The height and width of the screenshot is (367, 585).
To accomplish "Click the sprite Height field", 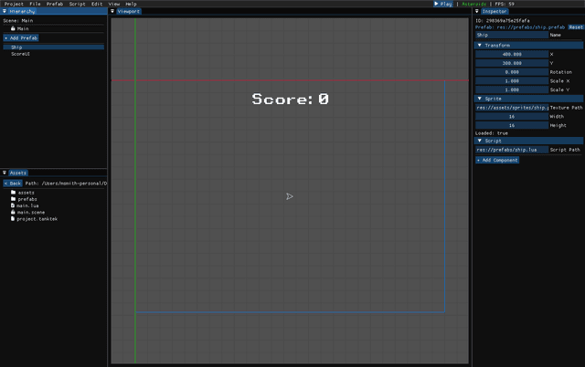I will [512, 125].
